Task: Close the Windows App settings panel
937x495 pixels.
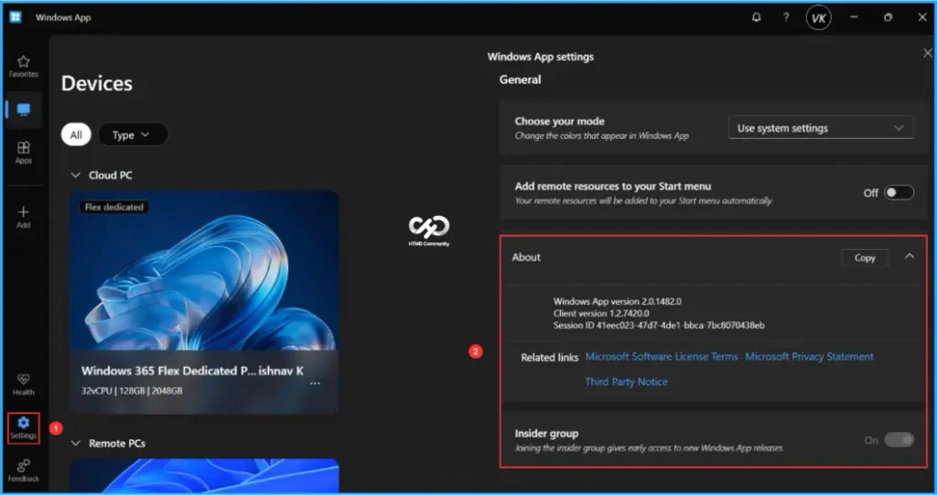Action: (x=928, y=53)
